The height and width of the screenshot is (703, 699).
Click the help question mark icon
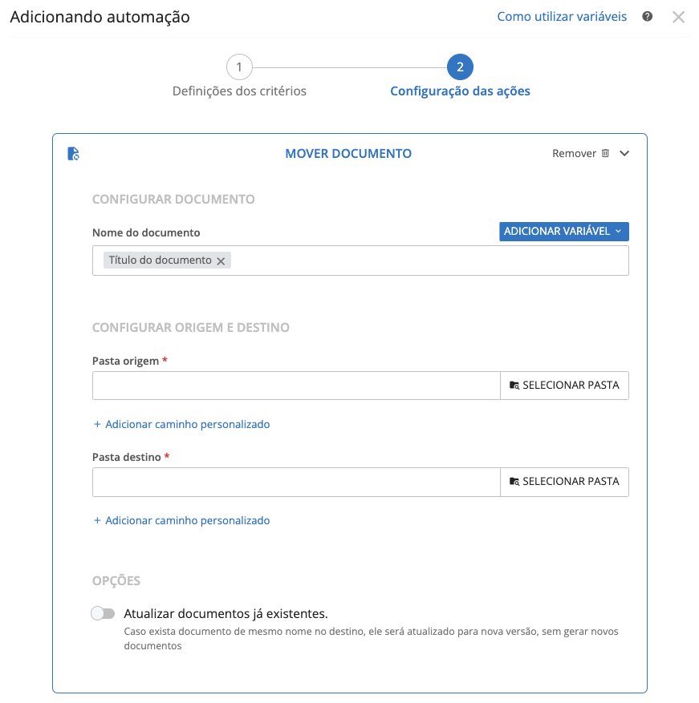click(647, 16)
